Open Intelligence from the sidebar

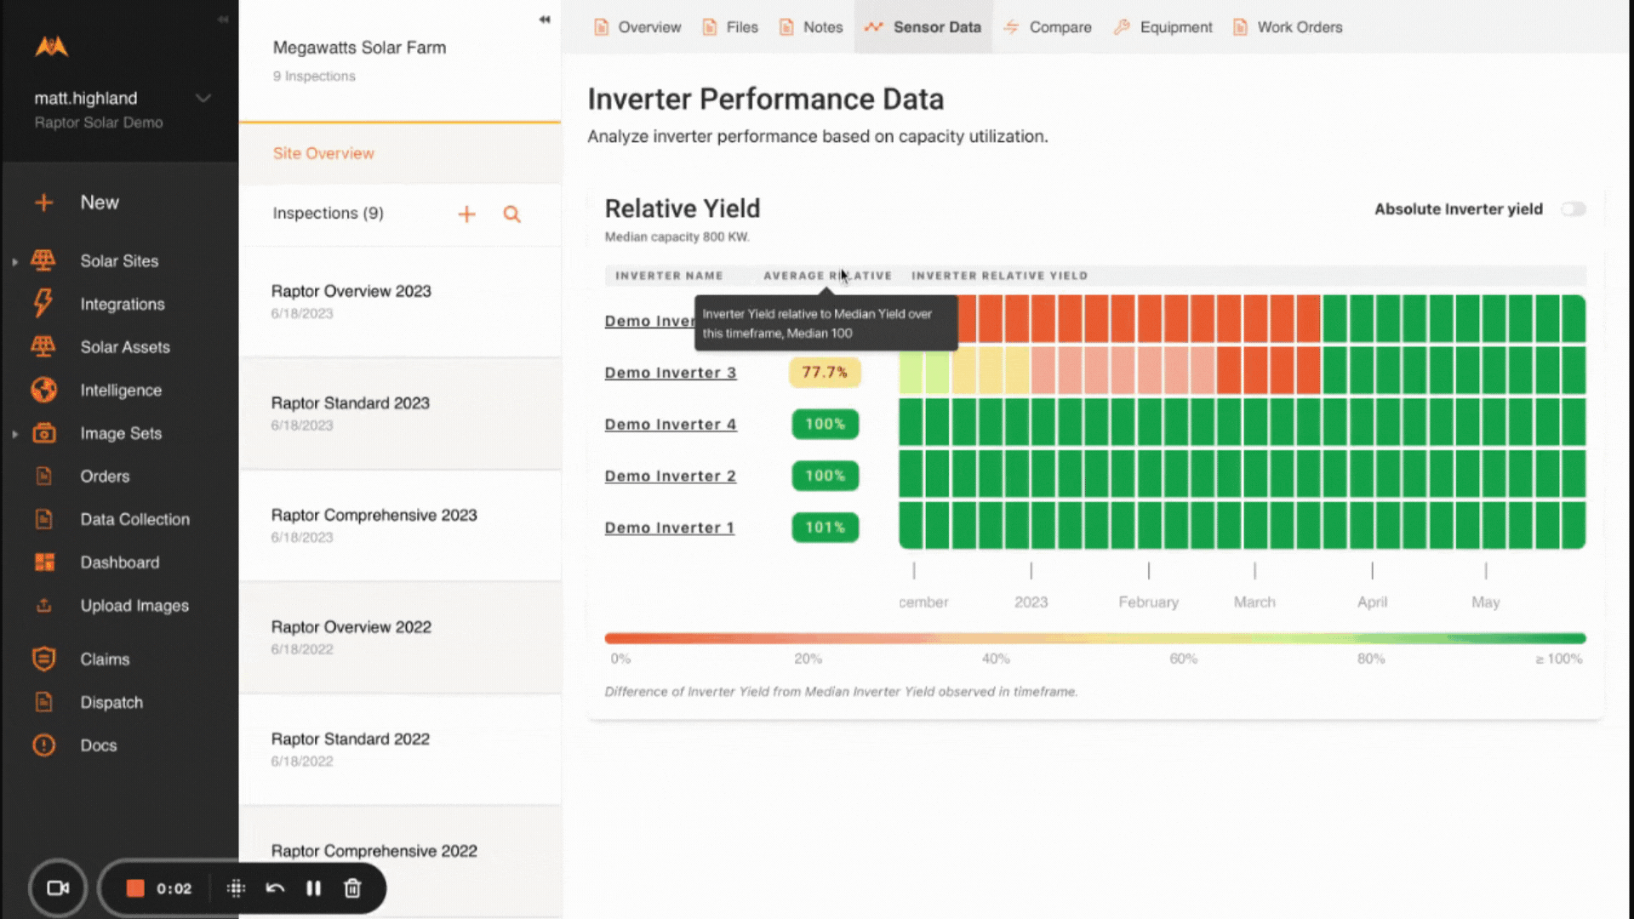click(x=120, y=391)
